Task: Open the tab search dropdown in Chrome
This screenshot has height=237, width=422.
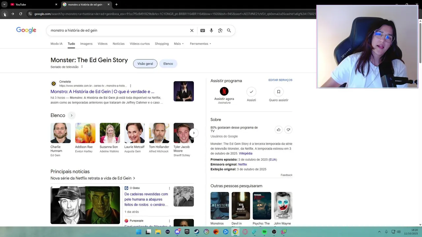Action: pyautogui.click(x=4, y=5)
